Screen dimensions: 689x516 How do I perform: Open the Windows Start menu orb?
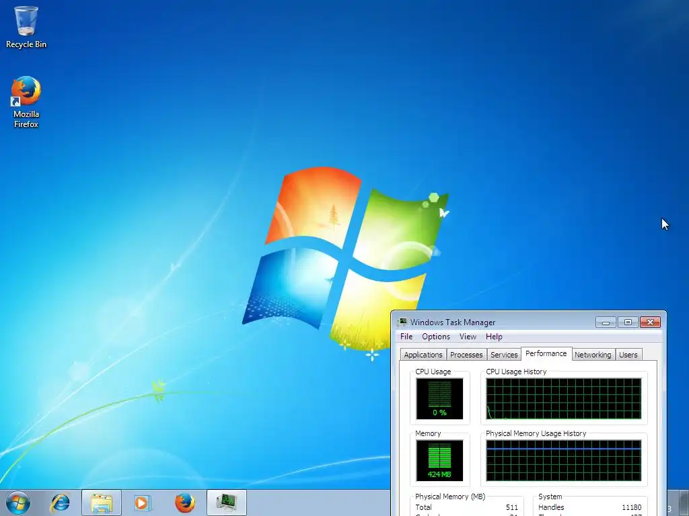(x=18, y=503)
